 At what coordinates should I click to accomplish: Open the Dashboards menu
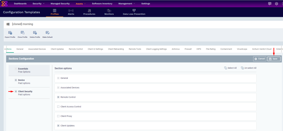[x=20, y=4]
